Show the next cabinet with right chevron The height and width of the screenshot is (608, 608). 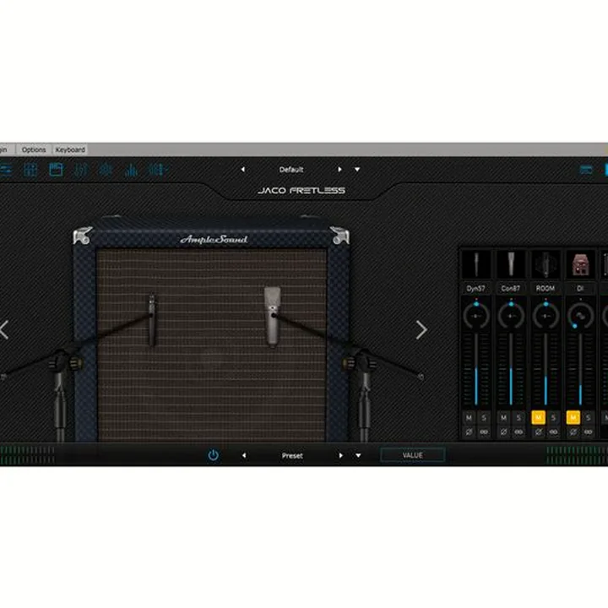point(421,330)
